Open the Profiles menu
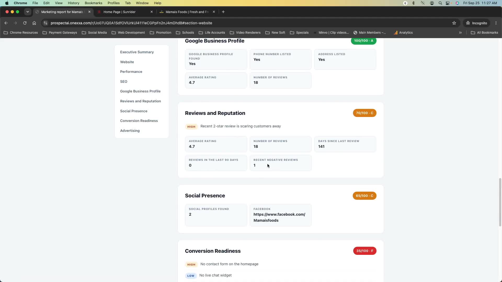502x282 pixels. 113,3
